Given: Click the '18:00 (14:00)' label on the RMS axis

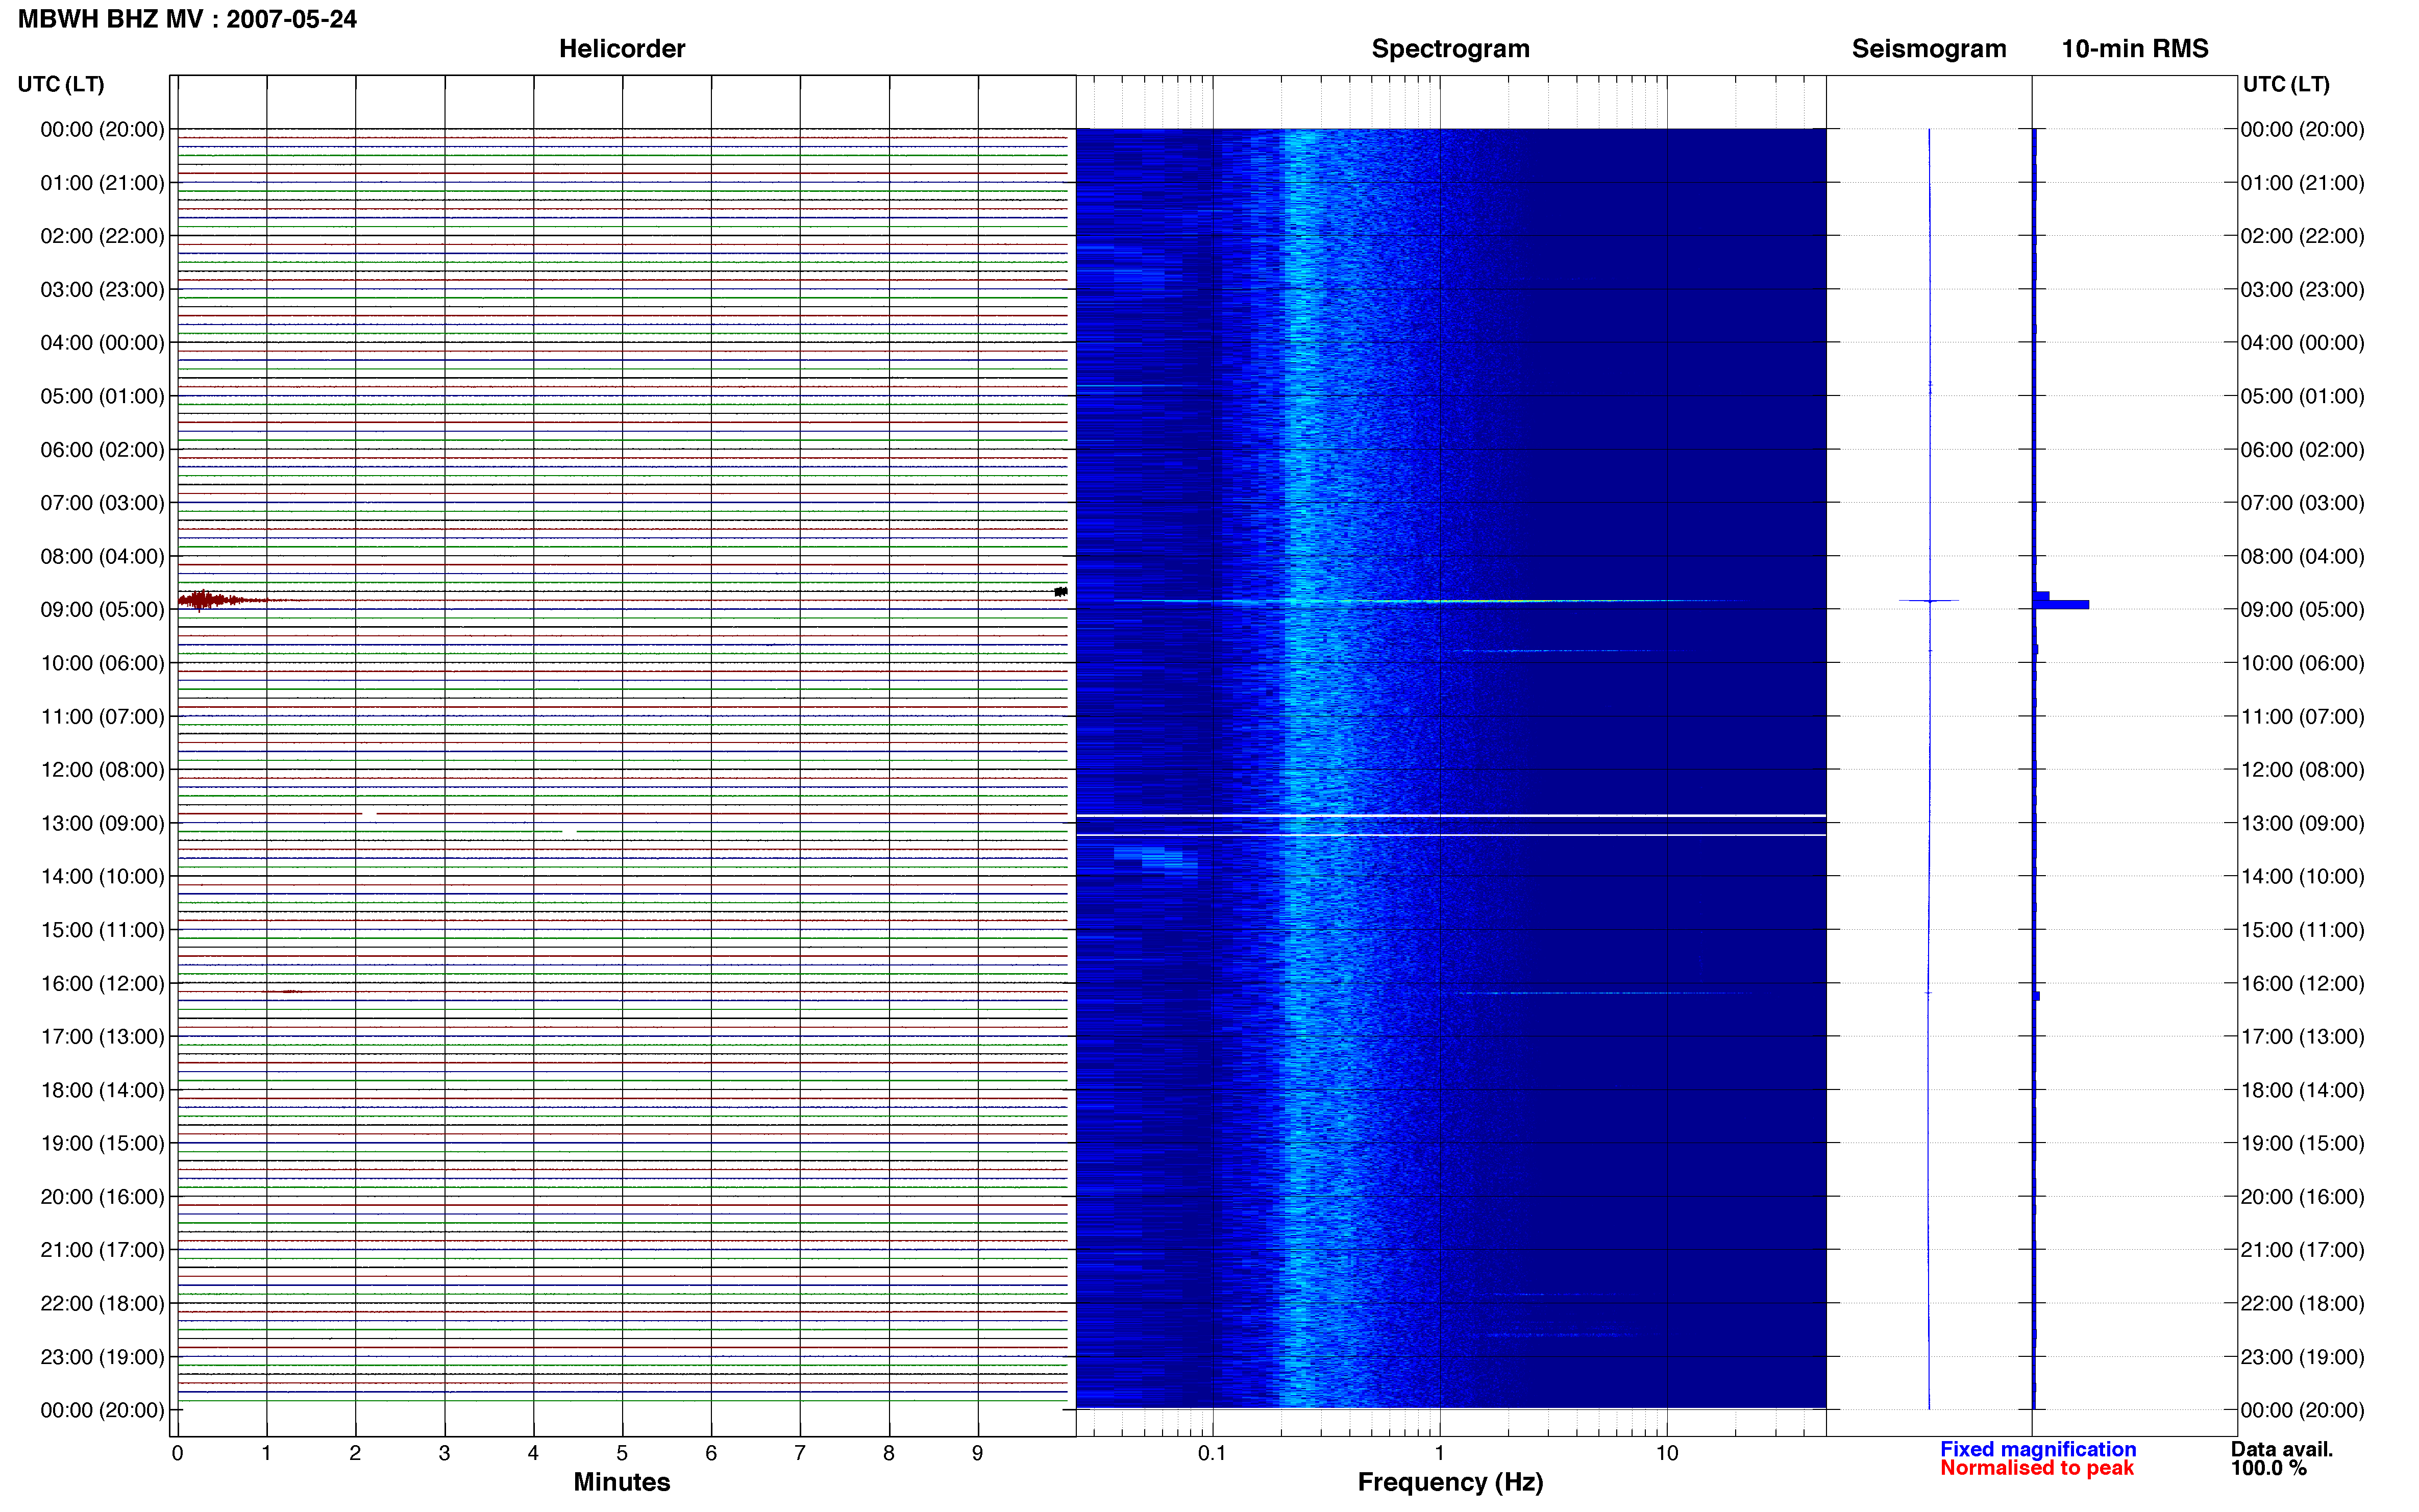Looking at the screenshot, I should (x=2302, y=1090).
